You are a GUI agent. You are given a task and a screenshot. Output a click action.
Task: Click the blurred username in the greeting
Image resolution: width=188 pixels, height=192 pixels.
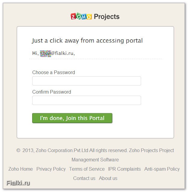coord(45,54)
